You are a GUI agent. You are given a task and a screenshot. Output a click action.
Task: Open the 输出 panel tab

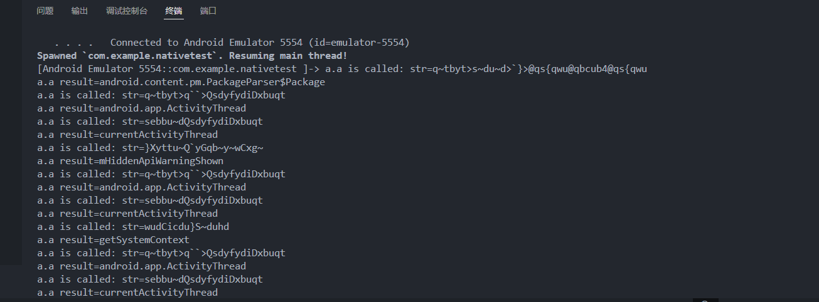click(x=80, y=11)
